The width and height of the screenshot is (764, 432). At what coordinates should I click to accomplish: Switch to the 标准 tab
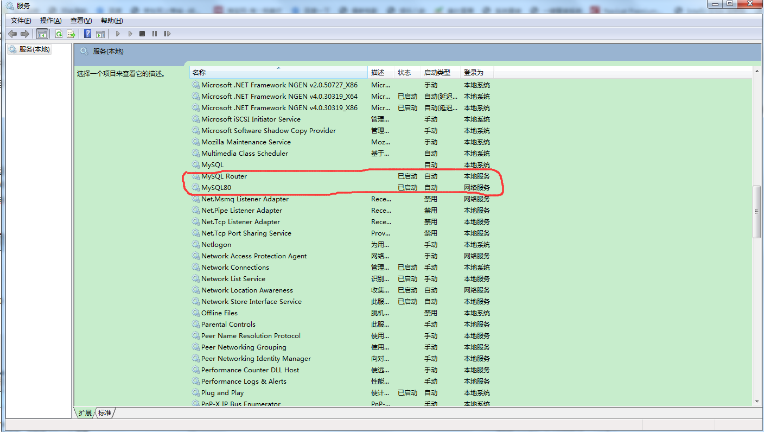(x=105, y=413)
